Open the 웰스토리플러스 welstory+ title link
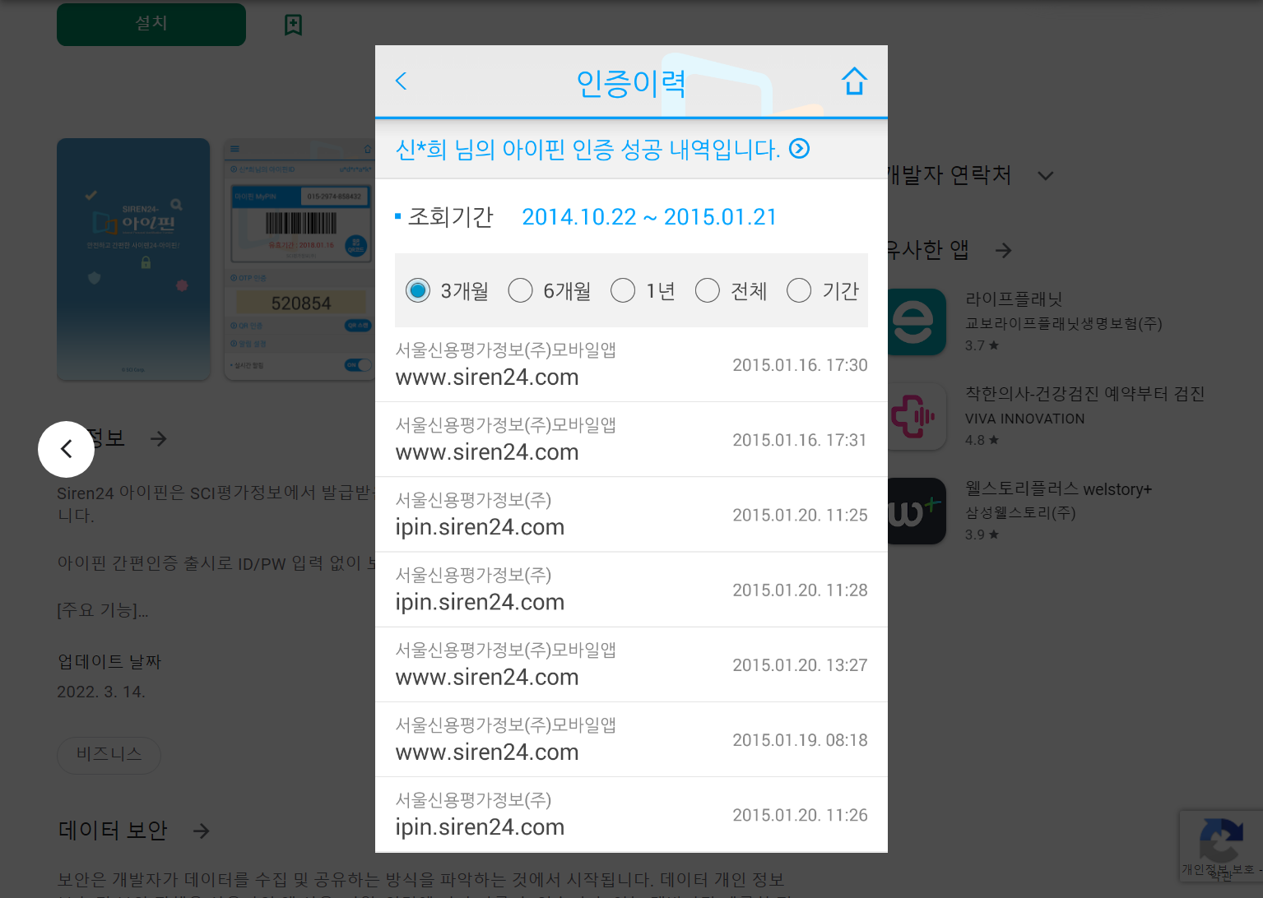This screenshot has width=1263, height=898. point(1058,489)
